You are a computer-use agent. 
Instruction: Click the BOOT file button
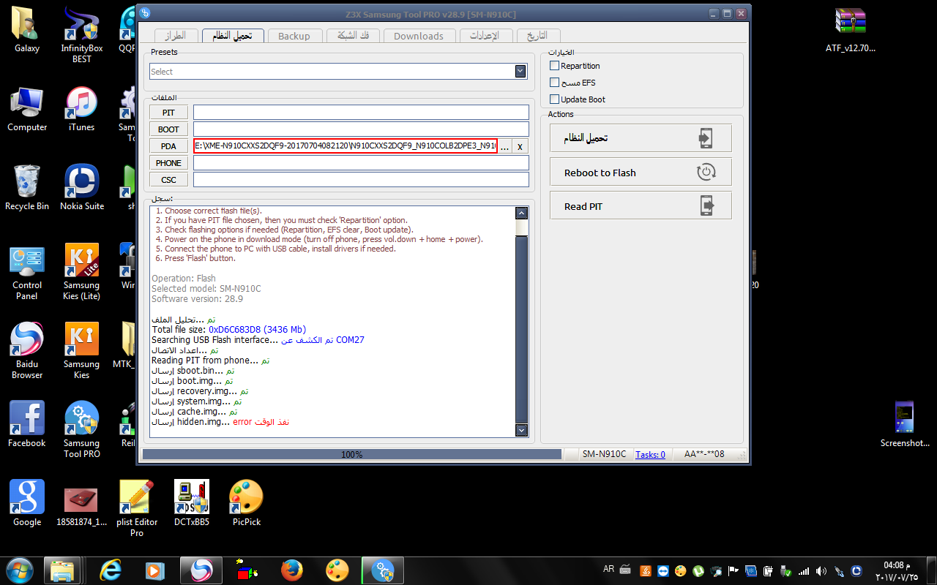point(168,129)
